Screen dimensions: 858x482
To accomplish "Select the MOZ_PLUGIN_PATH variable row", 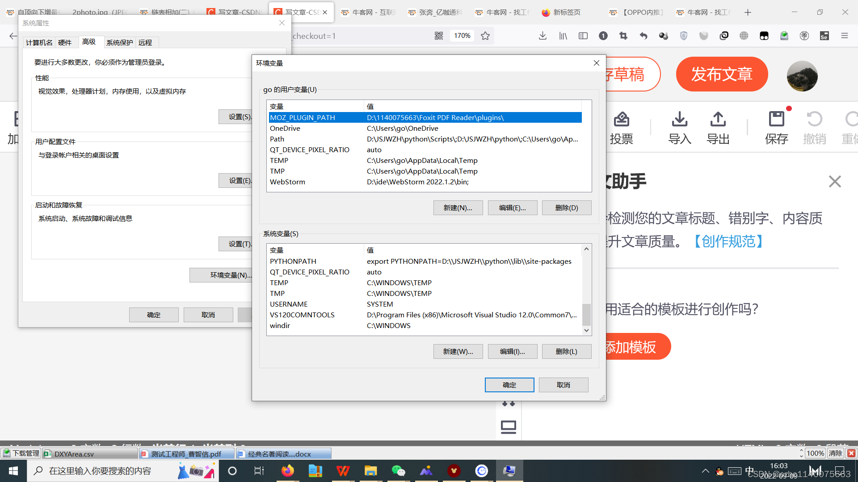I will click(x=425, y=118).
